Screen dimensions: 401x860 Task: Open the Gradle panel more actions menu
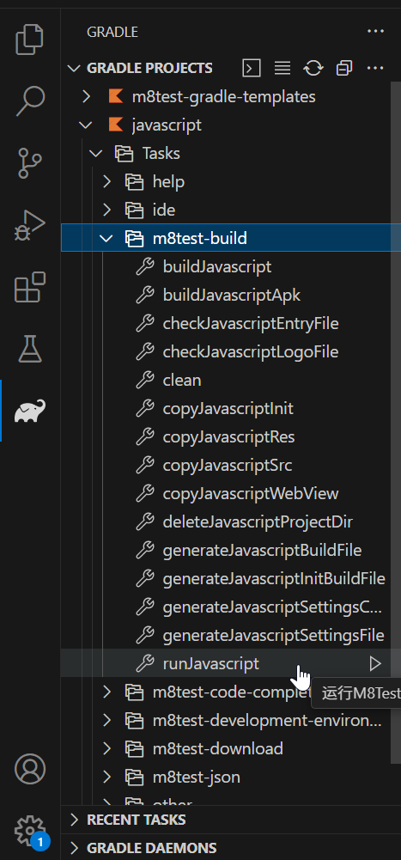coord(375,31)
